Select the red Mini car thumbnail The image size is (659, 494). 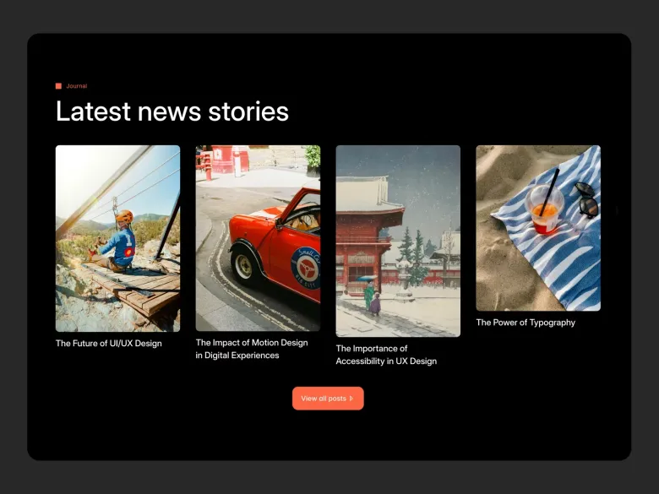258,238
